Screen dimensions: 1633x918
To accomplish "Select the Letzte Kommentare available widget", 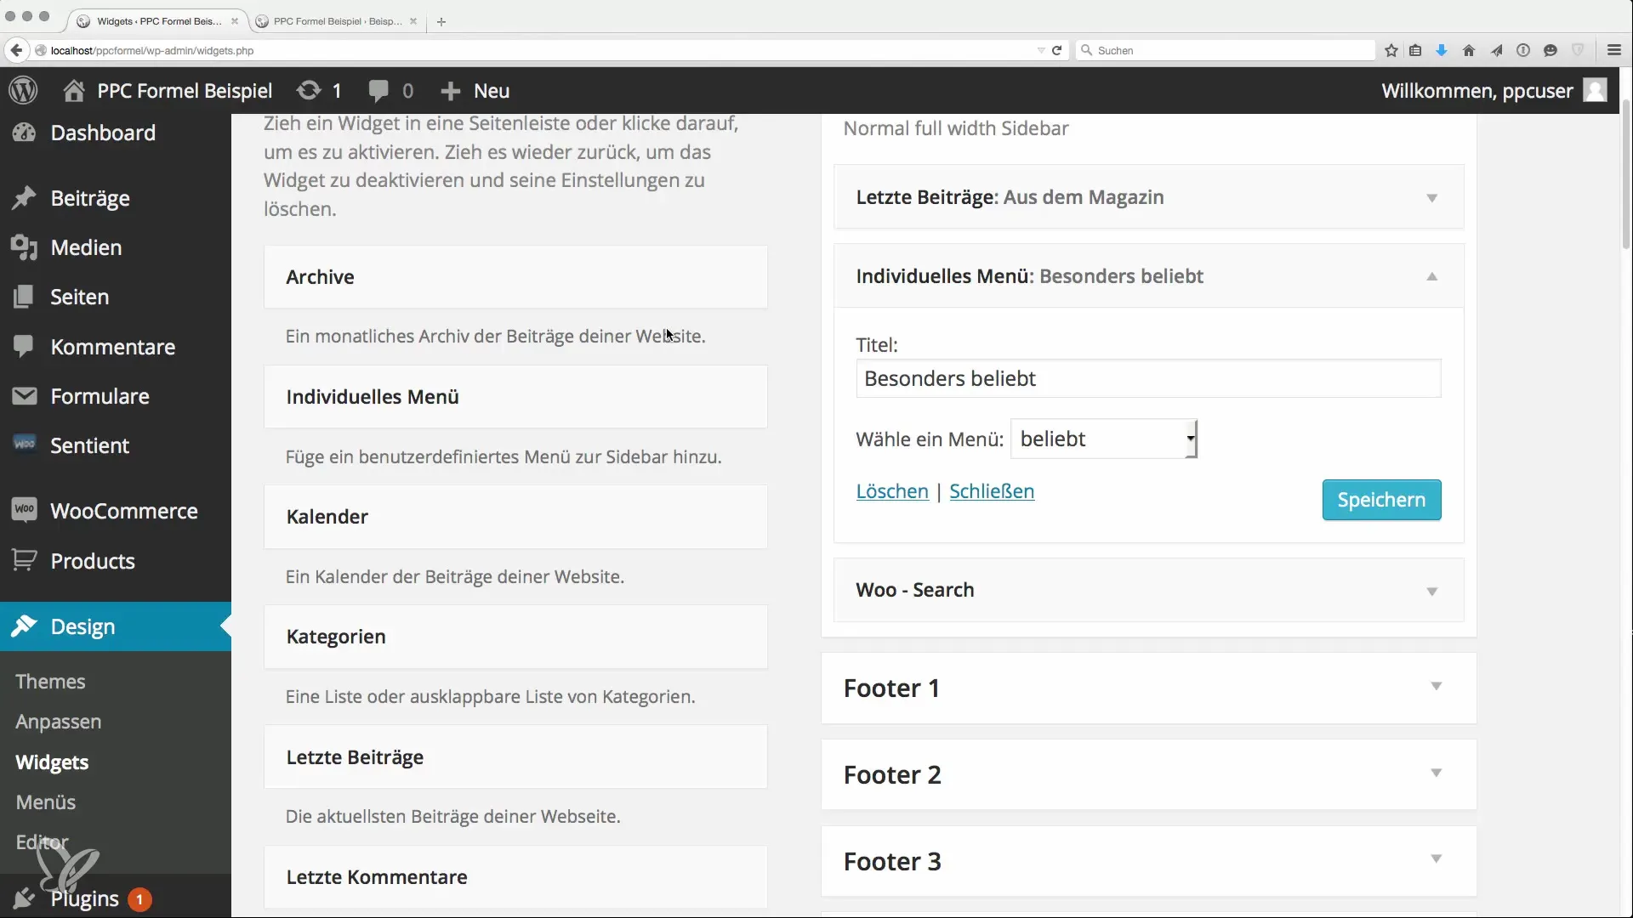I will [x=515, y=877].
